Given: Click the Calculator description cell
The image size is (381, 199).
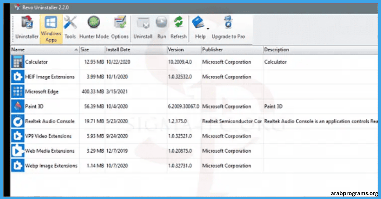Looking at the screenshot, I should pos(276,62).
